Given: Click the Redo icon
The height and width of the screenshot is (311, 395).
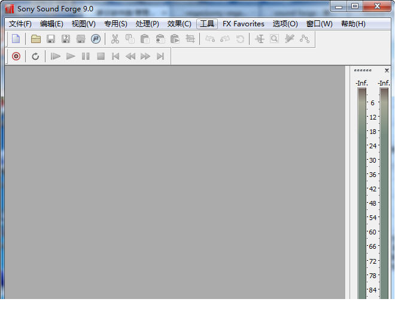Looking at the screenshot, I should pos(225,39).
